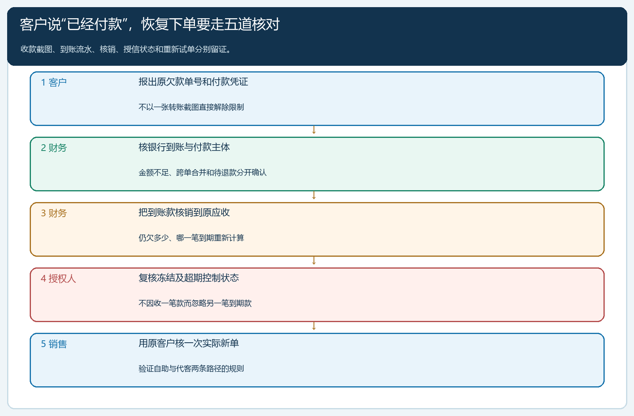This screenshot has height=416, width=634.
Task: Click the step label 4 授权人
Action: (x=58, y=279)
